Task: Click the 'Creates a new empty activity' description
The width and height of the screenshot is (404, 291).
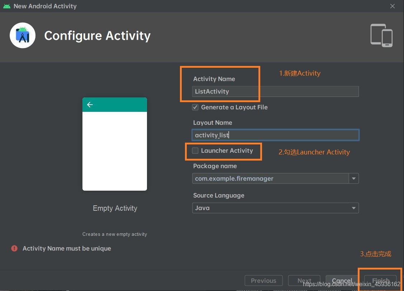Action: coord(115,234)
